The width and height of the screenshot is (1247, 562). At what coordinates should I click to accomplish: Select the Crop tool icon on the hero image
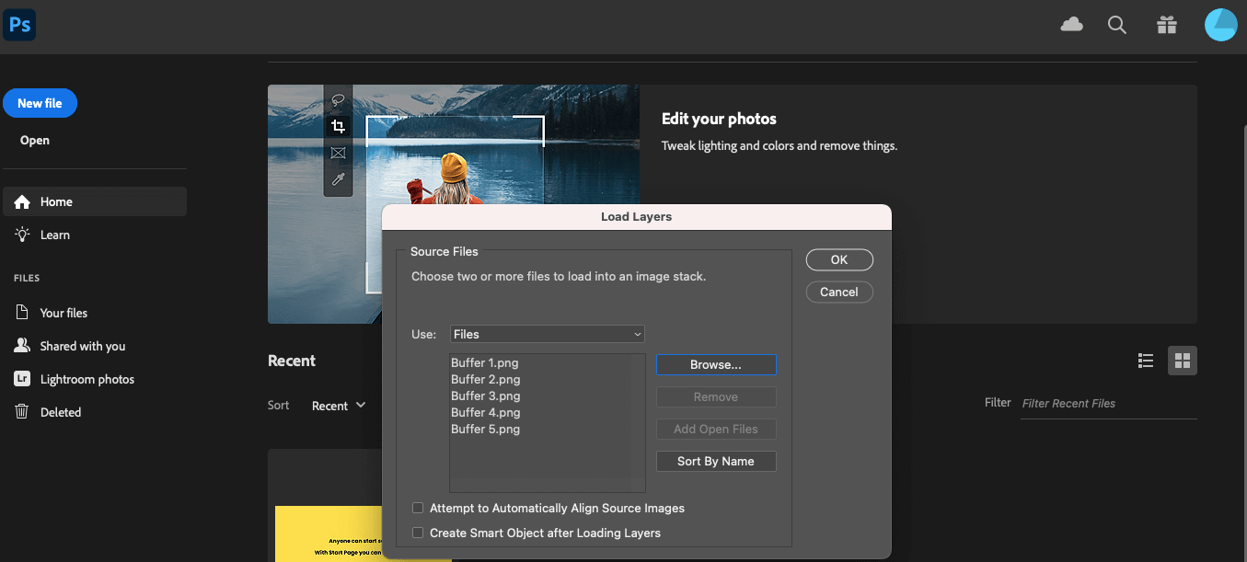pyautogui.click(x=338, y=126)
